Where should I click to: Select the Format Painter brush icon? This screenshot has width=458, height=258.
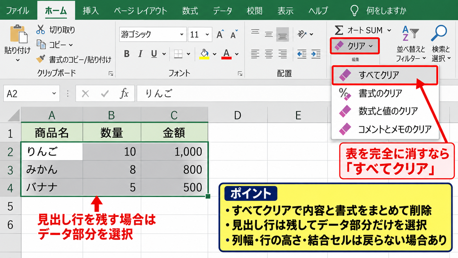tap(41, 59)
